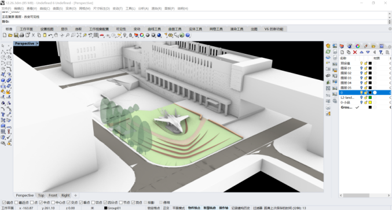Switch to Right viewport tab
The image size is (392, 210).
[65, 196]
